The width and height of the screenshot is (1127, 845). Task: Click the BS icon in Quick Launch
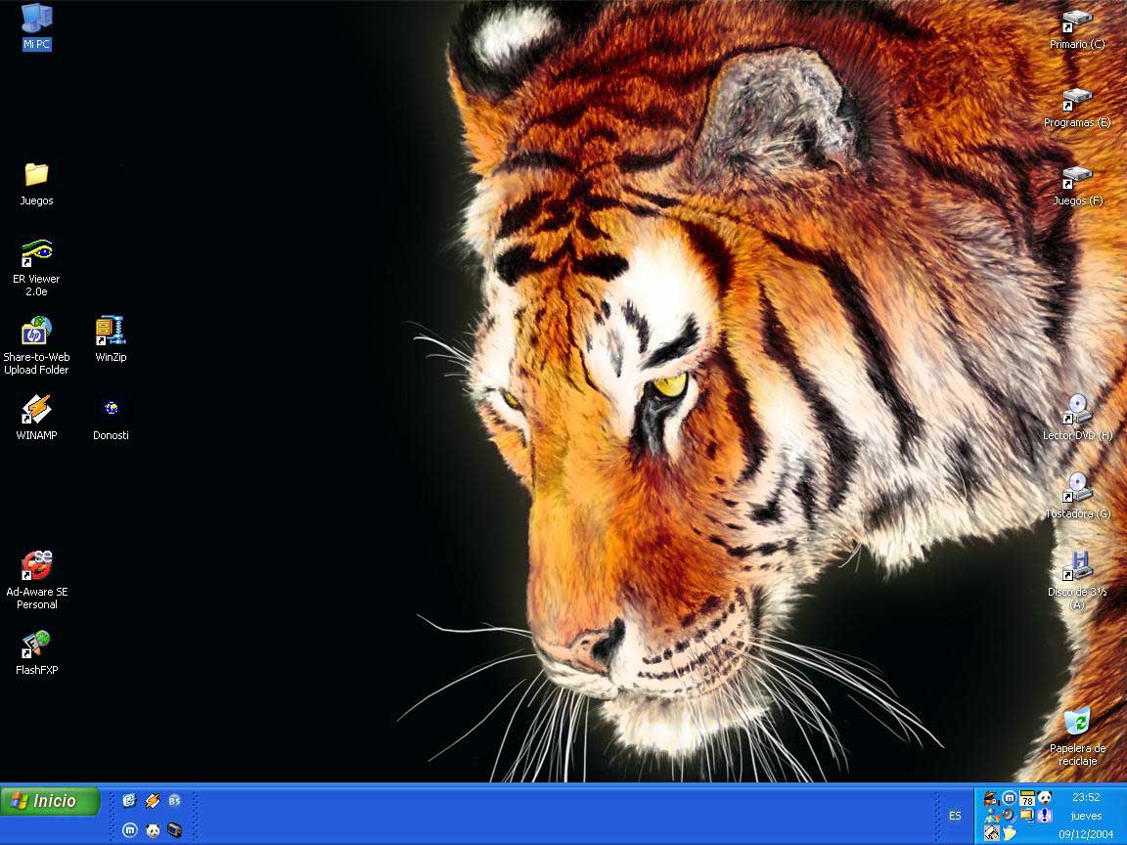[174, 800]
